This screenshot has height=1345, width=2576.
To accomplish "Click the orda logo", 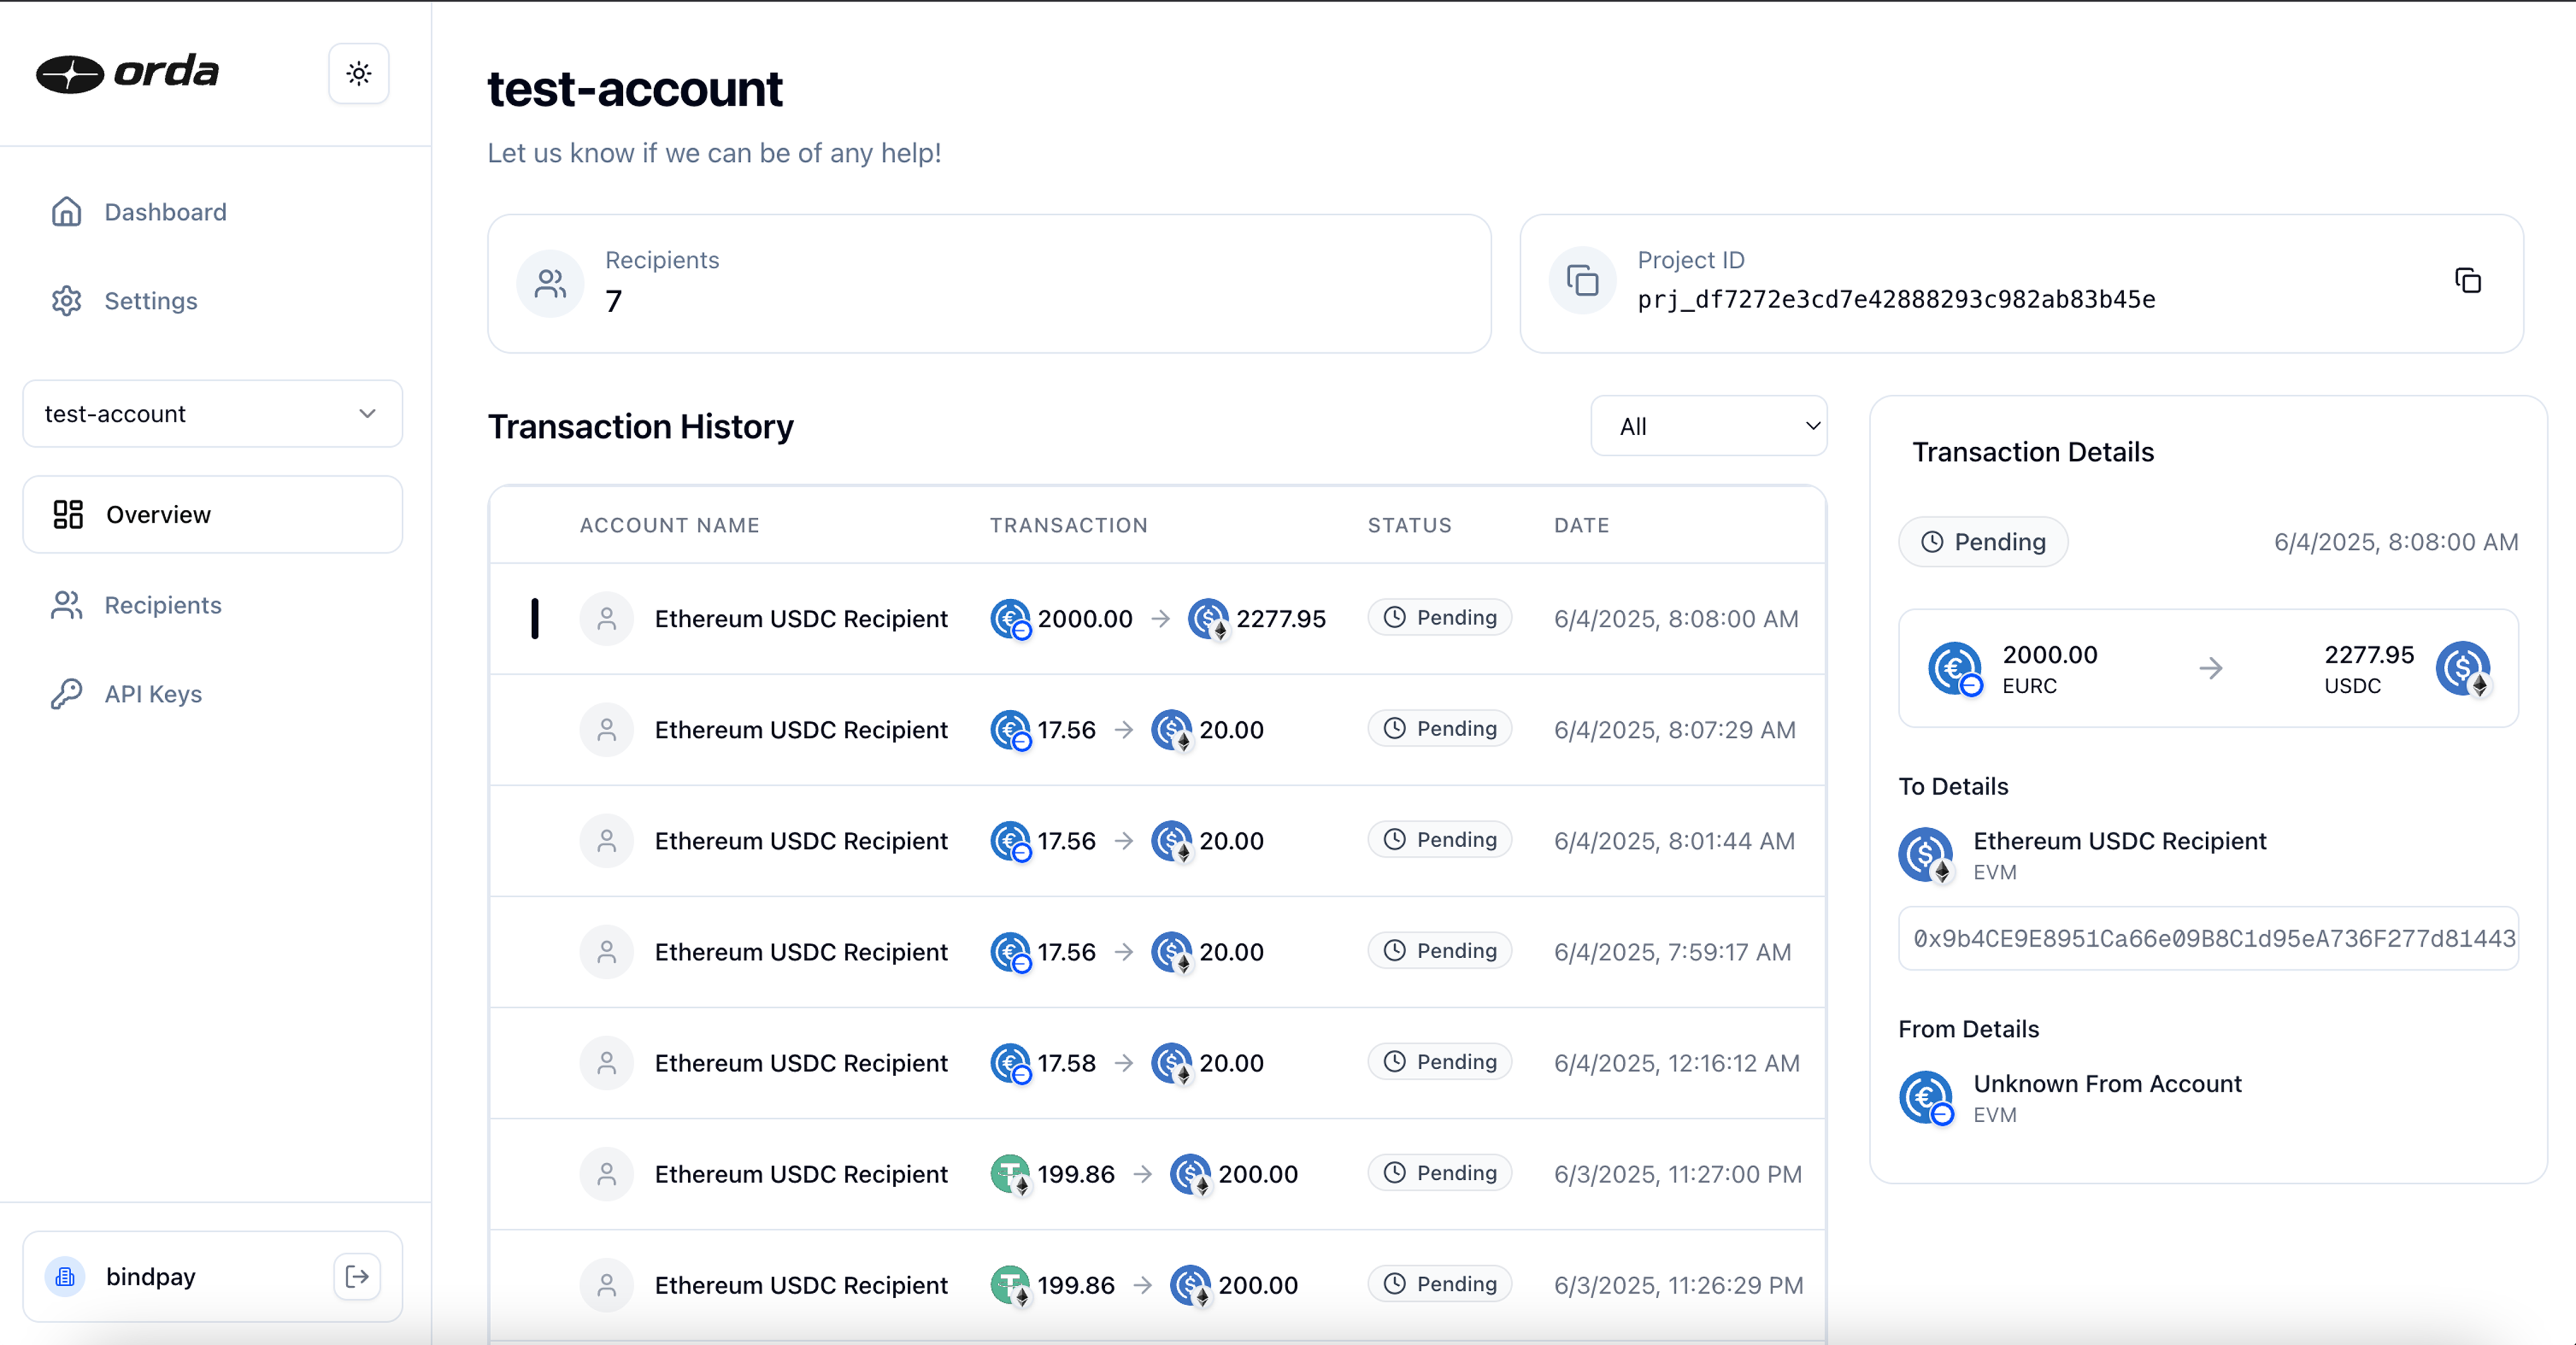I will 127,73.
